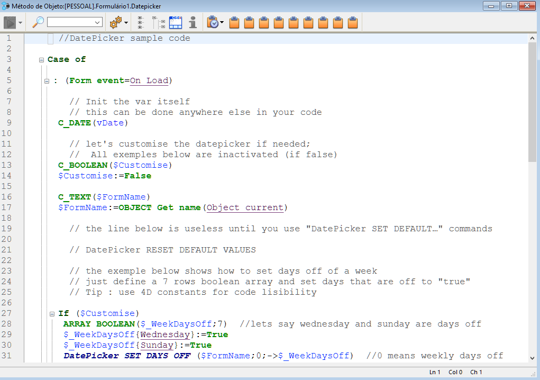Collapse the 'Form event=On Load' case block
The height and width of the screenshot is (380, 540).
point(47,82)
